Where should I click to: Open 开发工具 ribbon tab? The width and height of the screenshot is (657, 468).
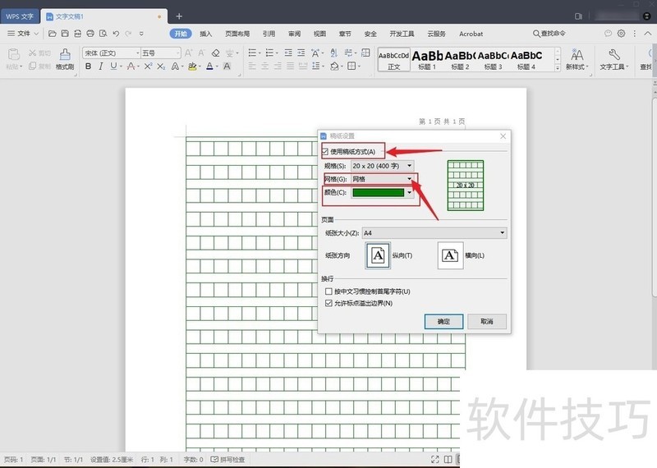coord(402,34)
